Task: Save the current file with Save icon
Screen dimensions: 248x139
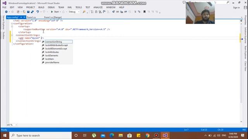Action: tap(28, 12)
